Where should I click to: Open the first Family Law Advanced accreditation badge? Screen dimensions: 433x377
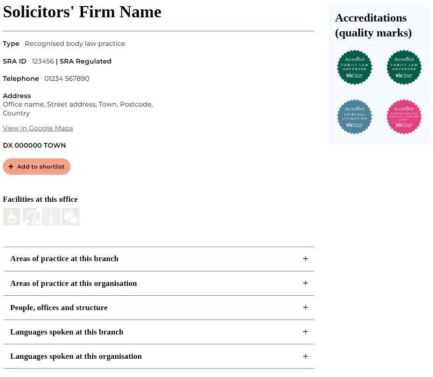coord(355,67)
